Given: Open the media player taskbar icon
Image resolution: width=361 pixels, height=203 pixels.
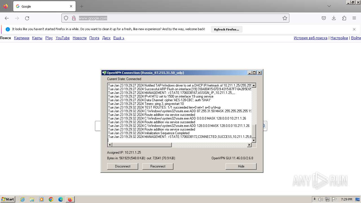Looking at the screenshot, I should click(x=41, y=199).
